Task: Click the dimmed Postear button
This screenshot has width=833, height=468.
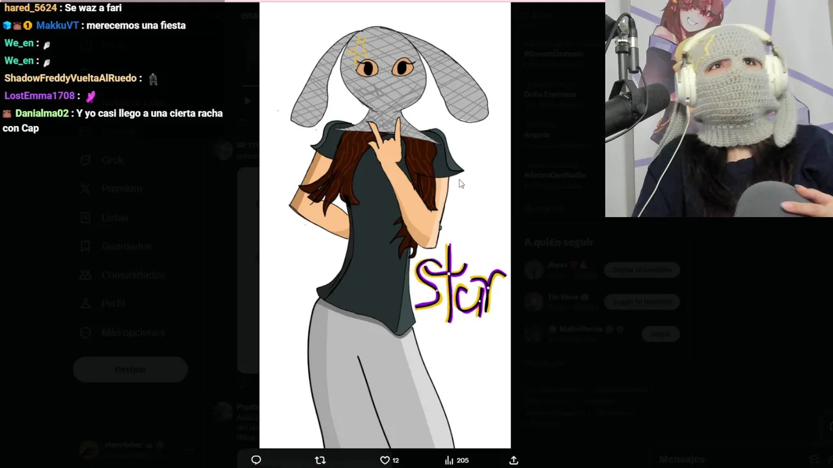Action: (130, 369)
